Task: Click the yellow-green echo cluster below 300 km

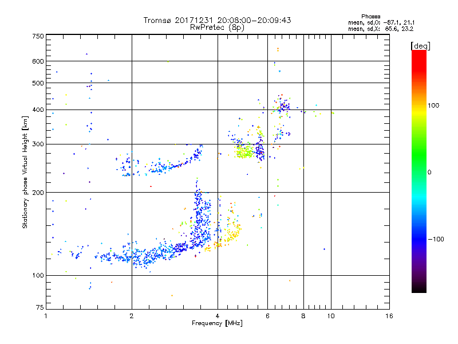Action: click(245, 151)
